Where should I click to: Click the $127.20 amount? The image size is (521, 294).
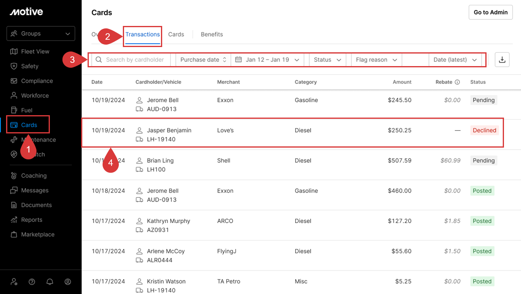[x=399, y=221]
